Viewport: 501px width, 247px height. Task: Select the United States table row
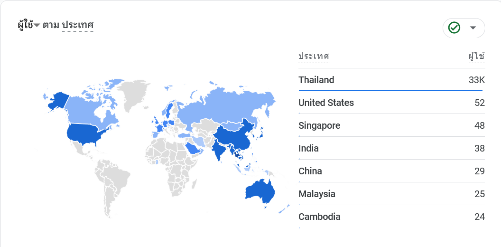392,103
